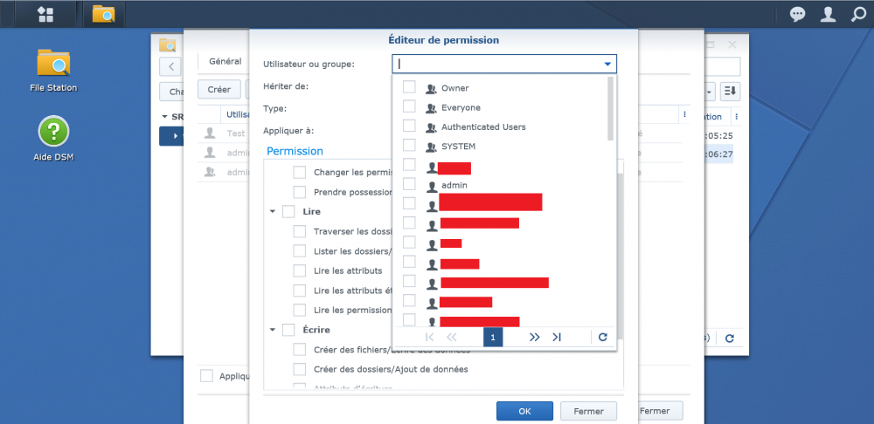The image size is (874, 424).
Task: Refresh the user list in the dropdown
Action: 602,338
